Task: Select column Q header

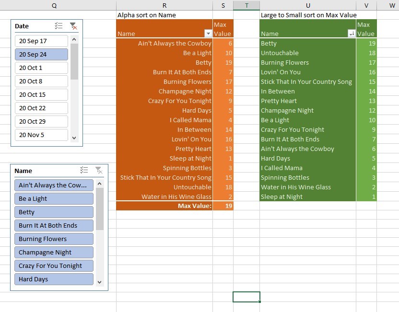Action: click(54, 5)
